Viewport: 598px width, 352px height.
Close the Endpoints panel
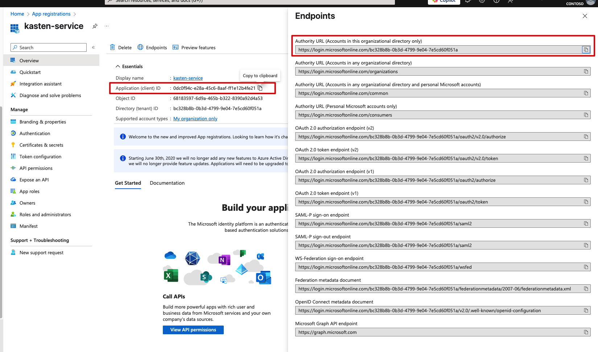585,16
